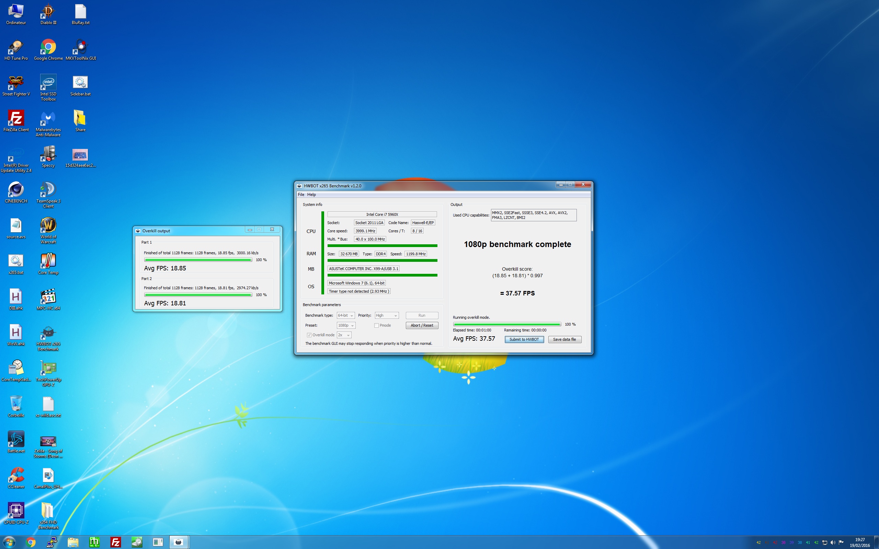The height and width of the screenshot is (549, 879).
Task: Launch CPUID CPU-Z desktop icon
Action: 16,513
